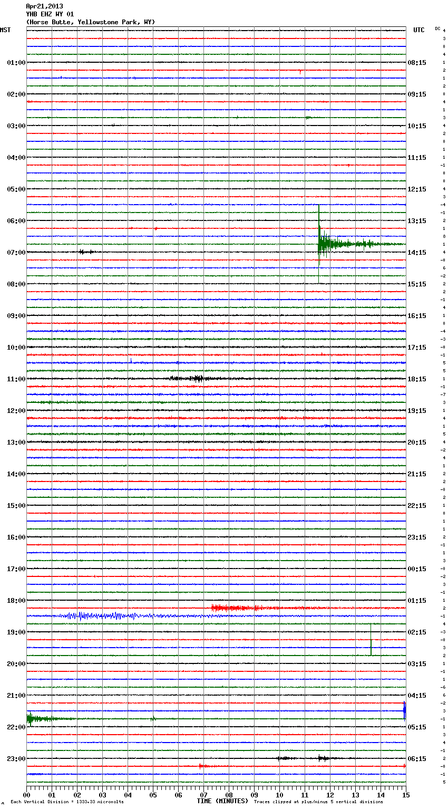The width and height of the screenshot is (448, 809).
Task: Select the 06:00 MST time label
Action: click(x=16, y=221)
